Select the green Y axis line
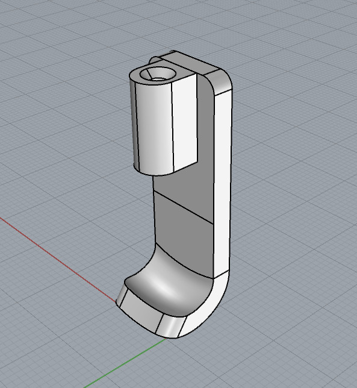Image resolution: width=357 pixels, height=388 pixels. [125, 363]
